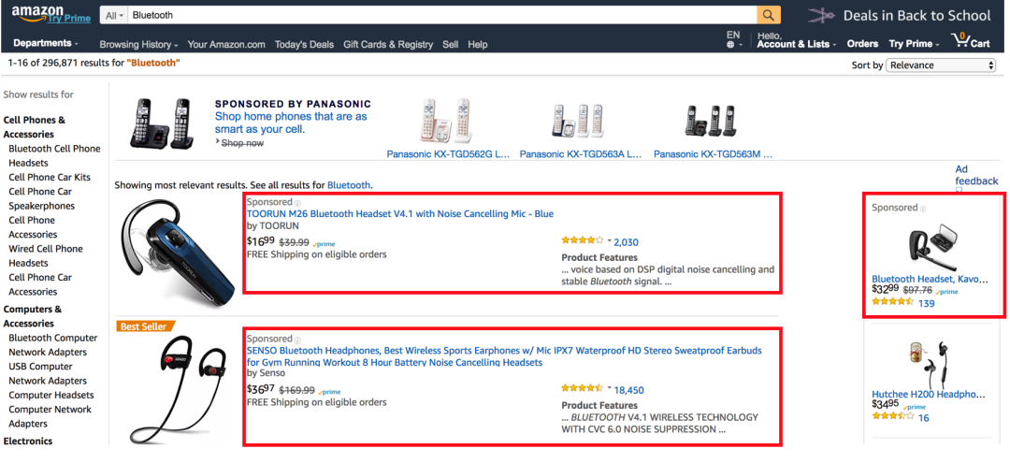Open Panasonic KX-TGD563M product link
The image size is (1010, 463).
(x=713, y=154)
